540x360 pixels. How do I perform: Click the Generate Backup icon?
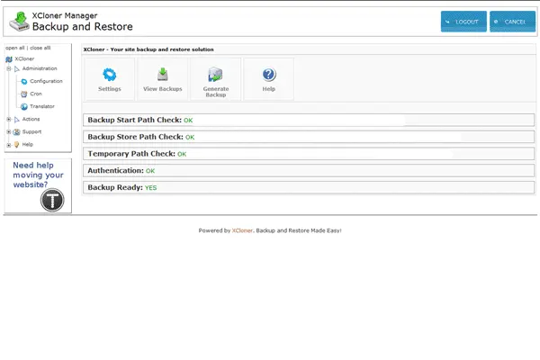215,76
